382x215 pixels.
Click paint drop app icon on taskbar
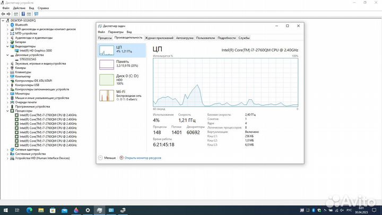76,210
